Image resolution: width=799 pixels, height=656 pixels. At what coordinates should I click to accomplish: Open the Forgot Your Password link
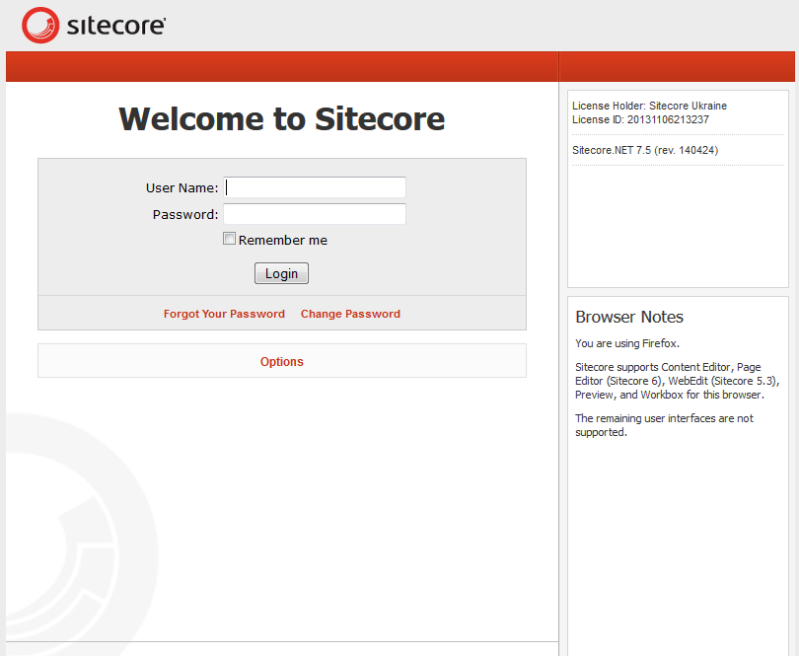tap(224, 314)
